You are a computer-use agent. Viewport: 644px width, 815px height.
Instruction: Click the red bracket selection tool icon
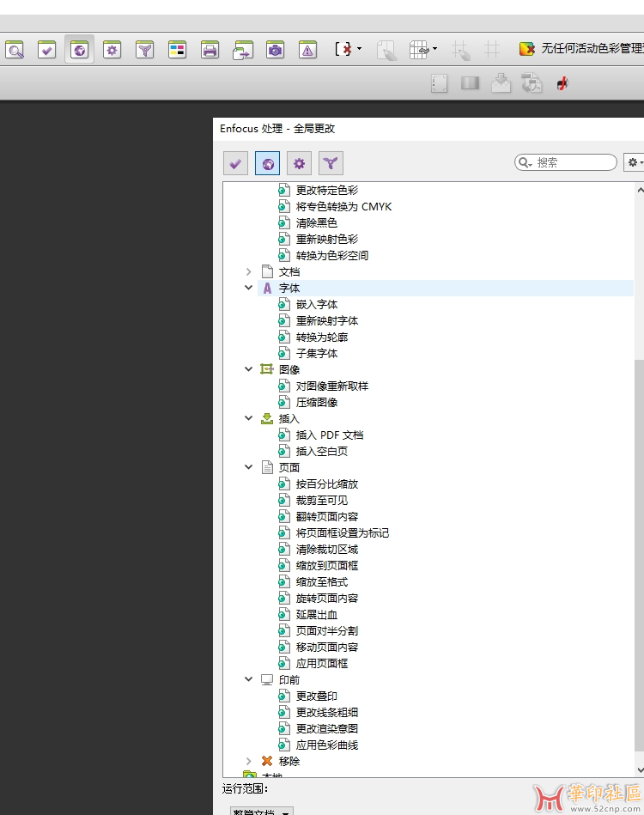(x=343, y=49)
